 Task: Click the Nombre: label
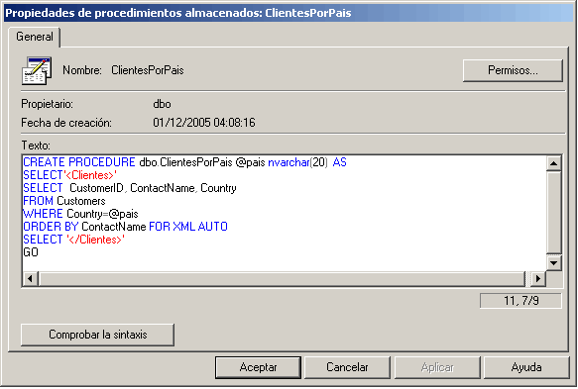point(82,70)
